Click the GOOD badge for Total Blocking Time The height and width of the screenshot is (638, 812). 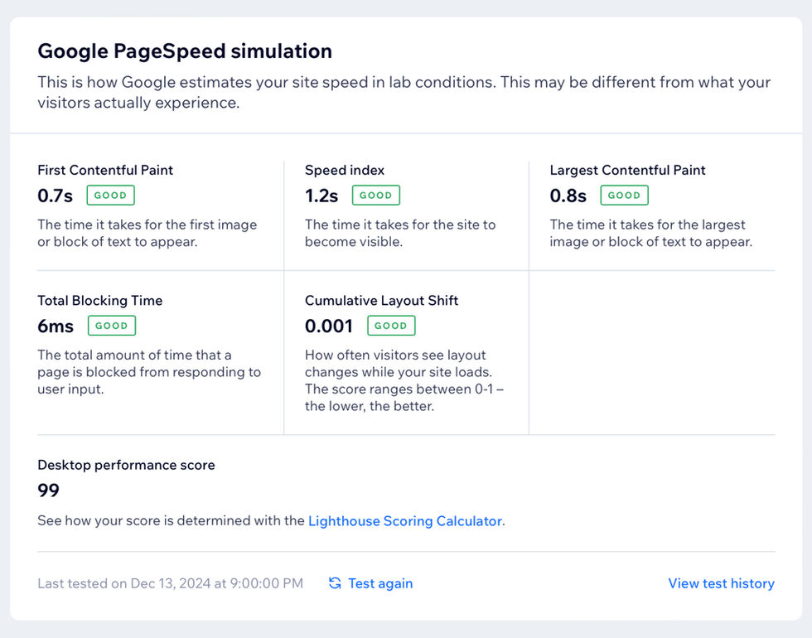111,326
